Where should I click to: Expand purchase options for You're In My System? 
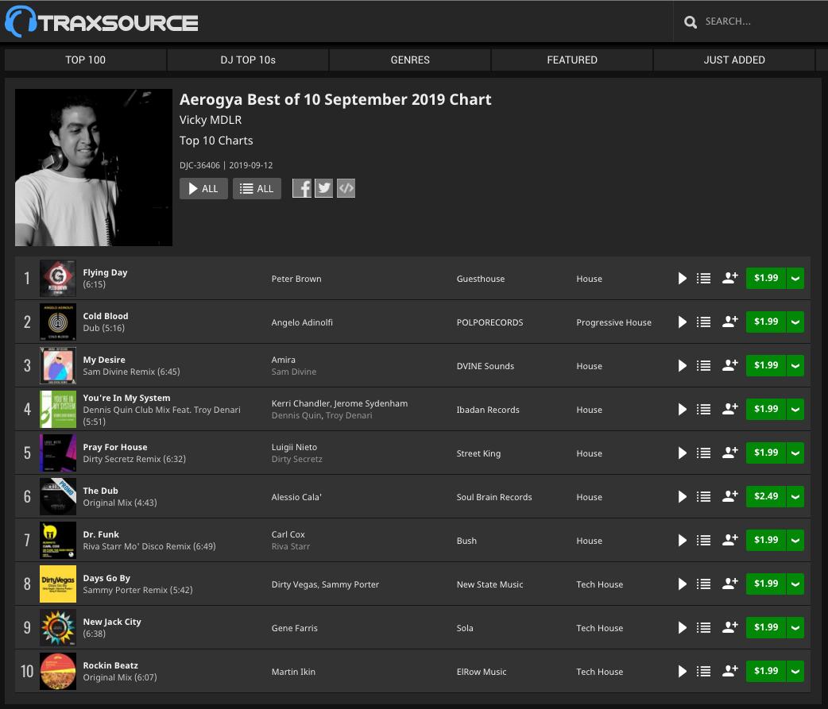point(795,410)
